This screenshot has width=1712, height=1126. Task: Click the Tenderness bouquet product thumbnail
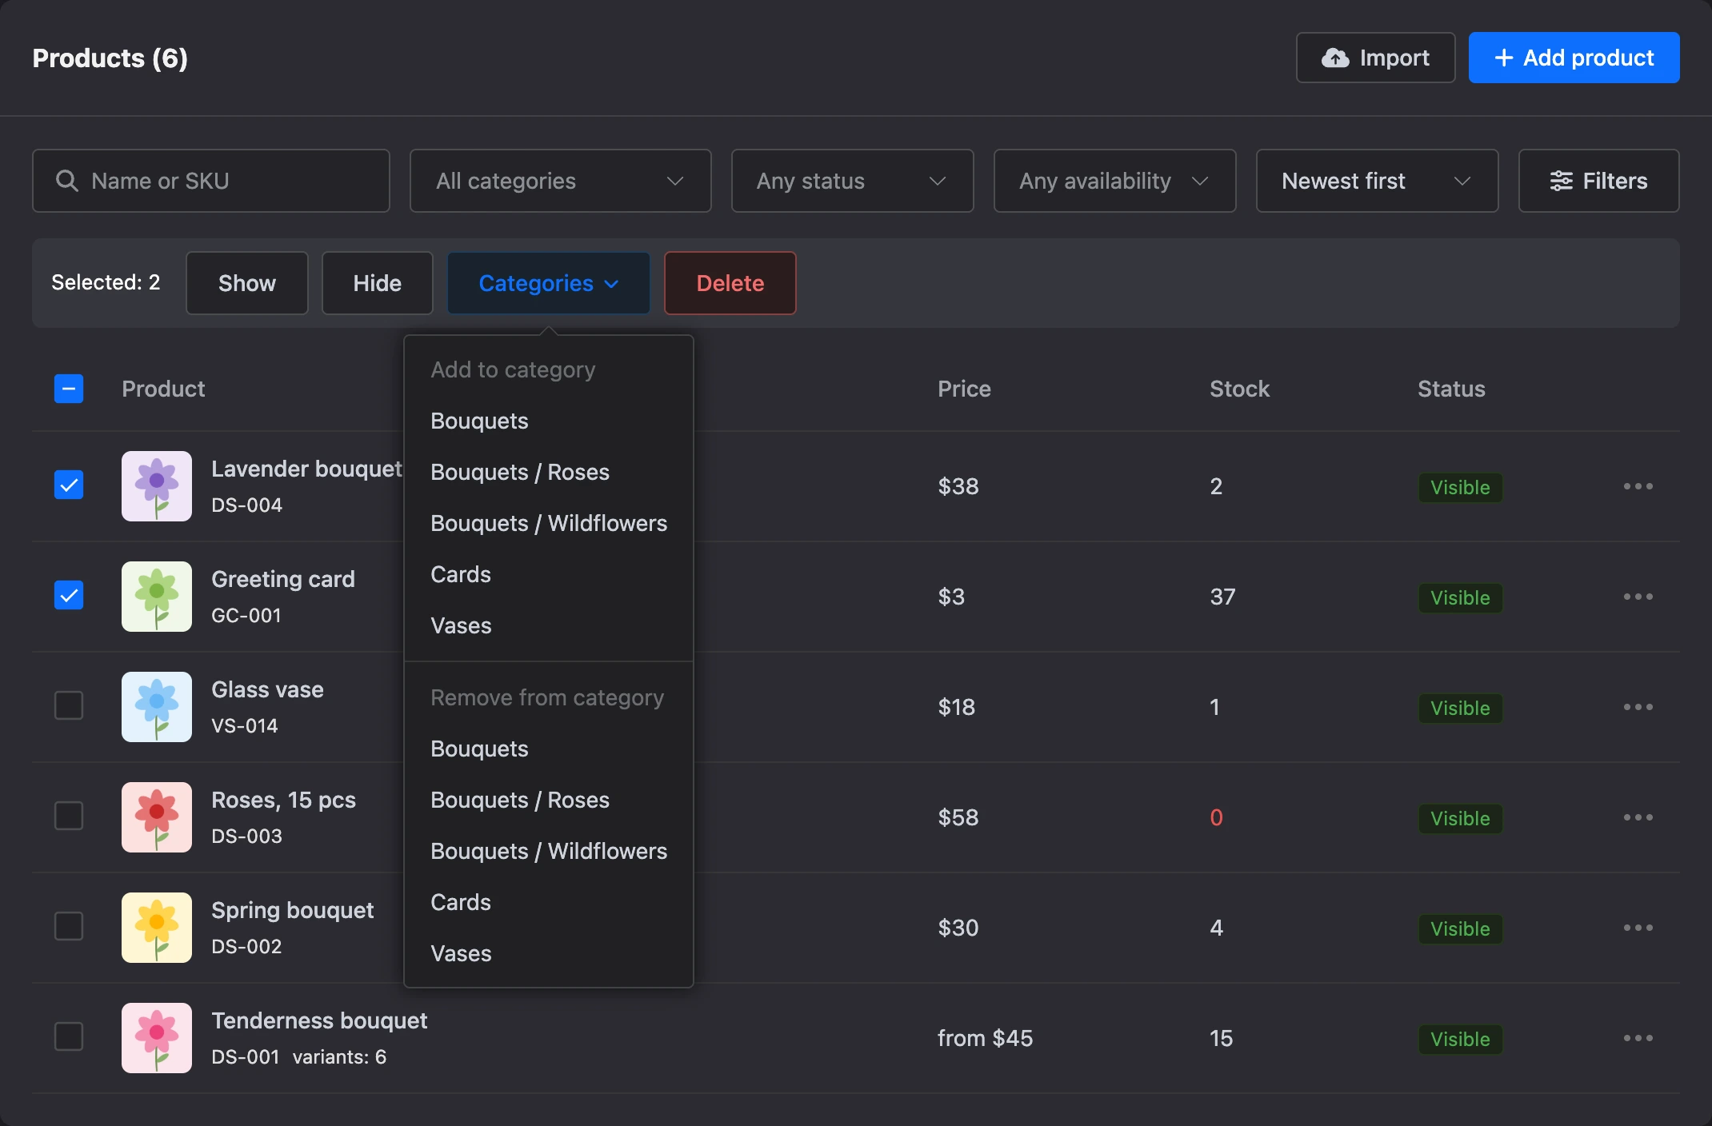[x=157, y=1038]
